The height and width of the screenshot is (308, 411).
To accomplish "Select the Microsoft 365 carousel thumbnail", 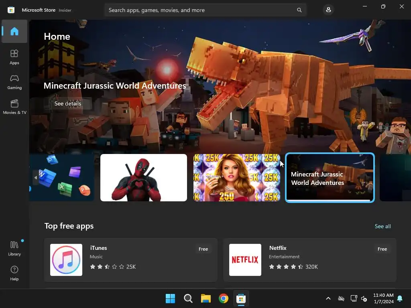I will [62, 178].
